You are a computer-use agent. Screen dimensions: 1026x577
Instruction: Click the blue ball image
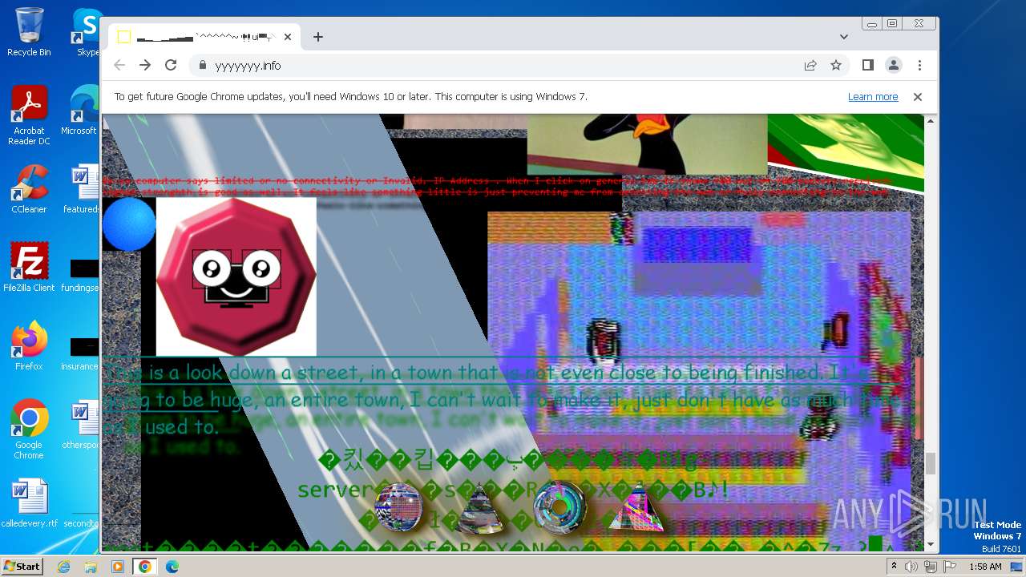point(128,224)
